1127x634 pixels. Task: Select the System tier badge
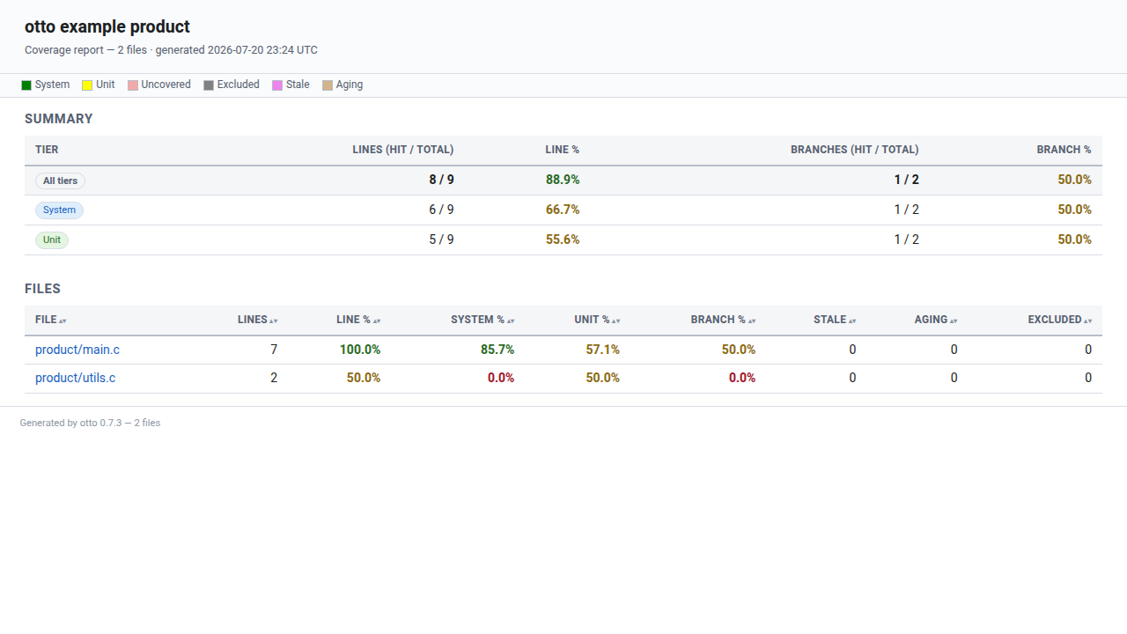point(59,210)
